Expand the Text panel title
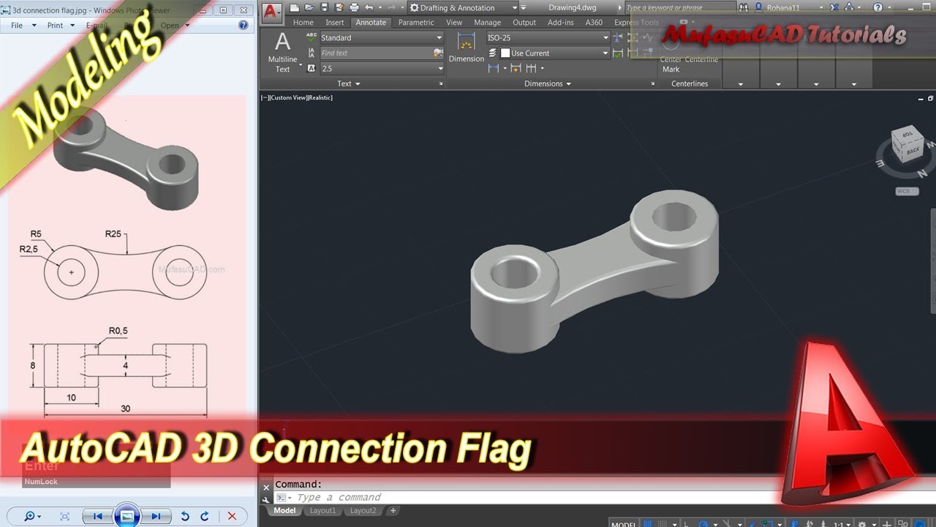 (348, 83)
